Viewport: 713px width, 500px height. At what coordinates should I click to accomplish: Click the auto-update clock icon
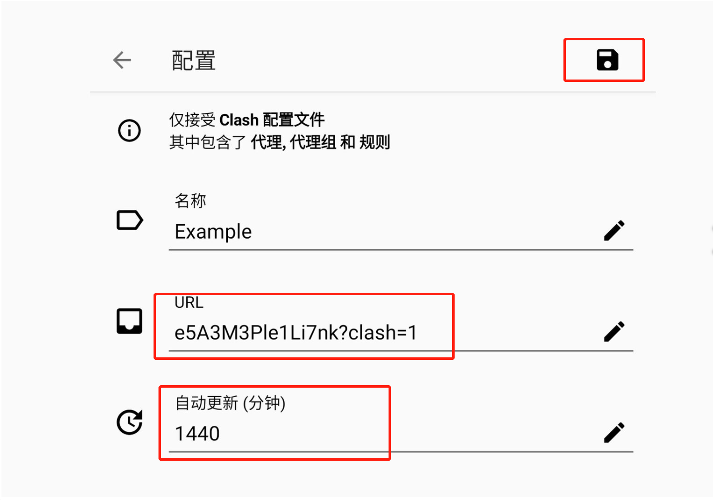click(x=129, y=422)
